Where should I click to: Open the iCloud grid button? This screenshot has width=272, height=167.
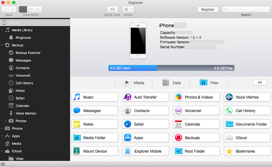[247, 138]
